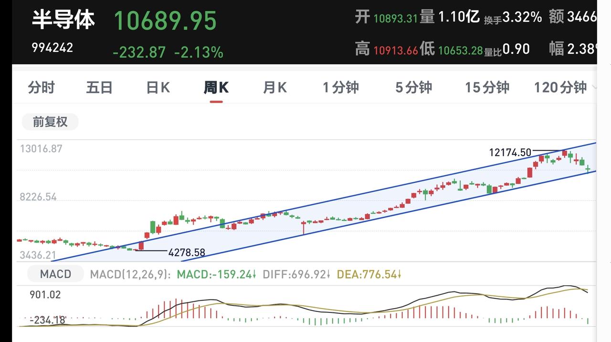The height and width of the screenshot is (342, 611).
Task: Click the 4278.58 low marker label
Action: point(187,253)
